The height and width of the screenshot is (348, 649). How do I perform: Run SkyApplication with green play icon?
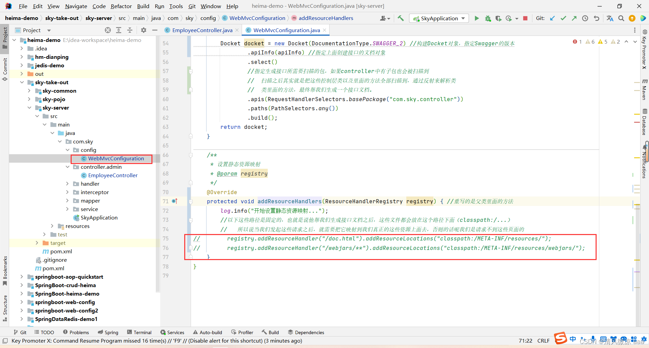477,18
